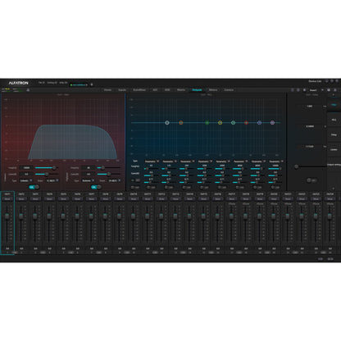This screenshot has width=341, height=341.
Task: Click the Freq input field in left filter
Action: point(26,168)
